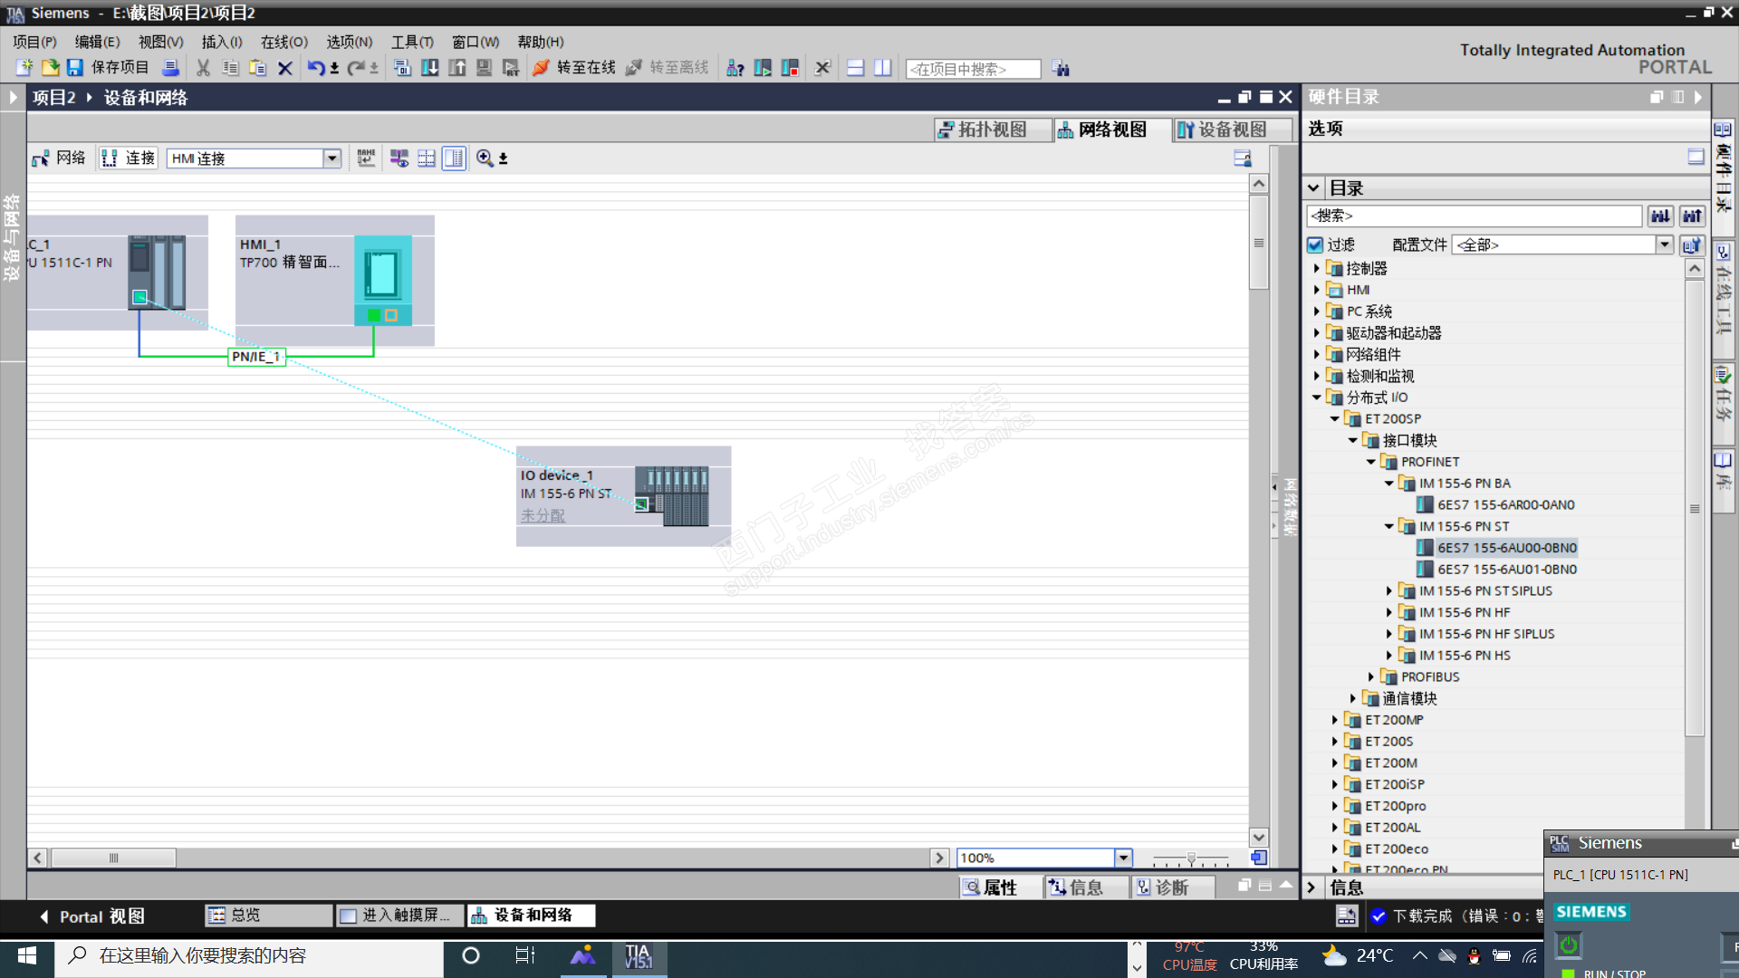Click the Download to device icon
1739x978 pixels.
[x=430, y=68]
